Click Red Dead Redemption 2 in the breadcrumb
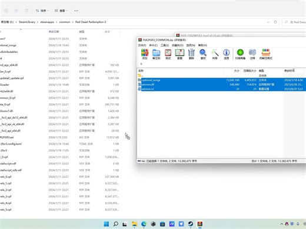Viewport: 306px width, 229px height. [91, 22]
